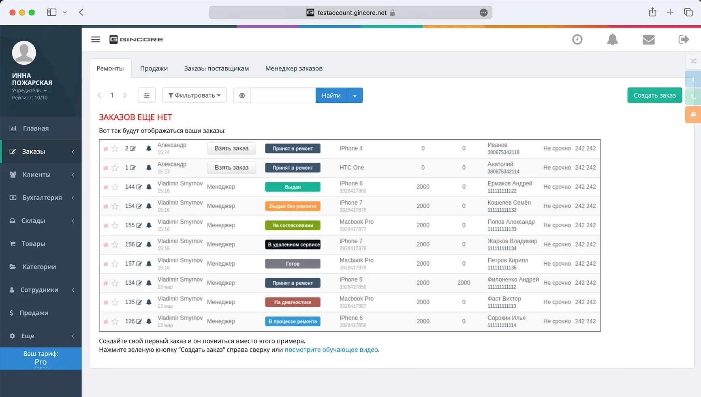Collapse the sidebar with the hamburger icon

pos(96,39)
